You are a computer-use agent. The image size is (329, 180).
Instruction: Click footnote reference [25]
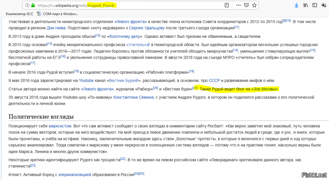(x=141, y=174)
